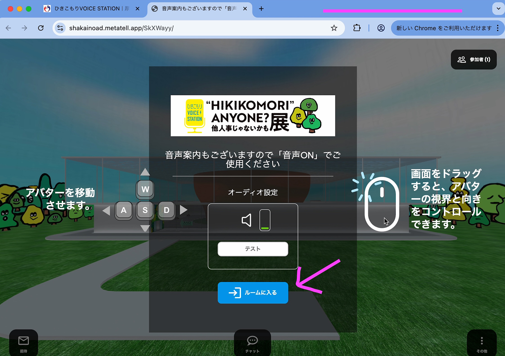Click the オーディオ設定 heading text
505x356 pixels.
(x=253, y=192)
